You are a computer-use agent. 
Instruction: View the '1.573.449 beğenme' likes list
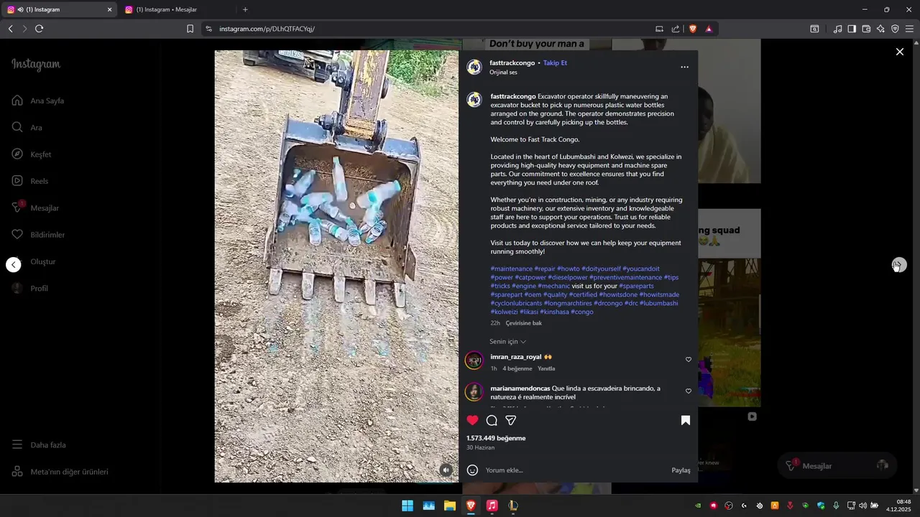pyautogui.click(x=496, y=438)
